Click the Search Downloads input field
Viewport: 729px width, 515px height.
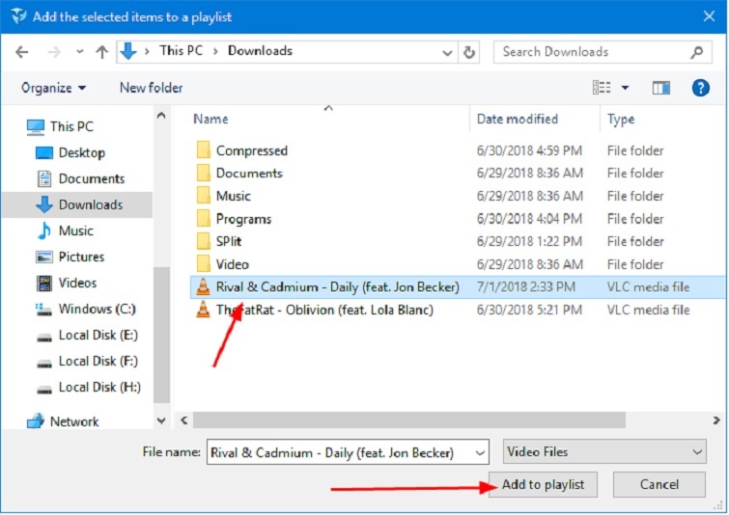tap(589, 52)
